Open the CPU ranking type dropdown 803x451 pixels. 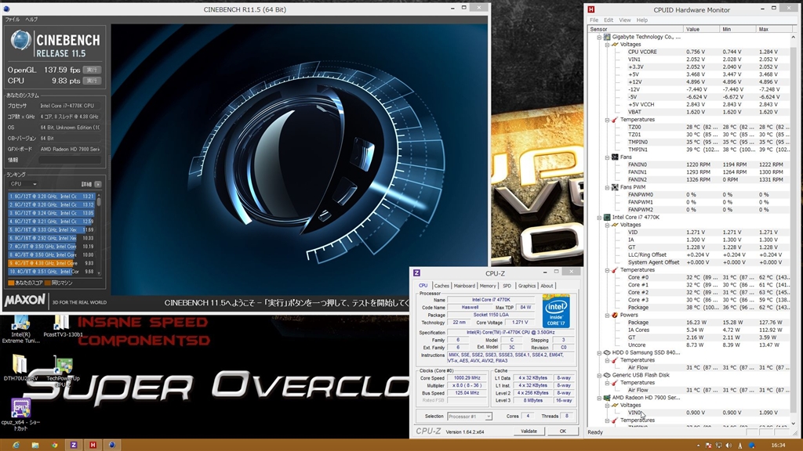click(x=23, y=184)
